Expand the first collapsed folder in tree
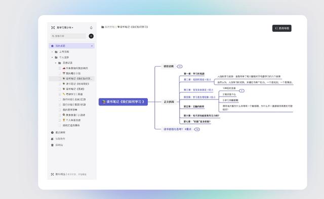The width and height of the screenshot is (324, 199). point(52,52)
